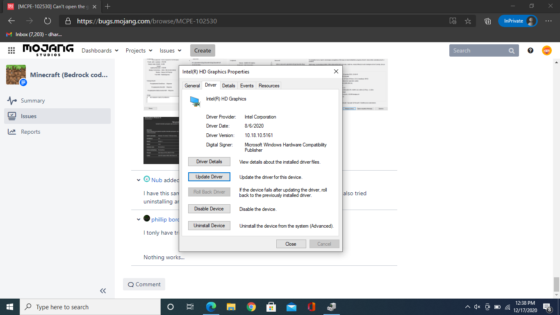Viewport: 560px width, 315px height.
Task: Click the browser refresh icon
Action: click(47, 21)
